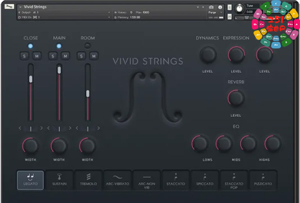
Task: Enable the ROOM mic power light
Action: pos(87,46)
